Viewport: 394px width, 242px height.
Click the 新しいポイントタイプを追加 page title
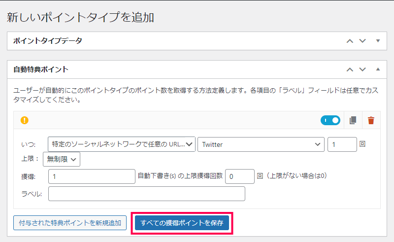80,18
